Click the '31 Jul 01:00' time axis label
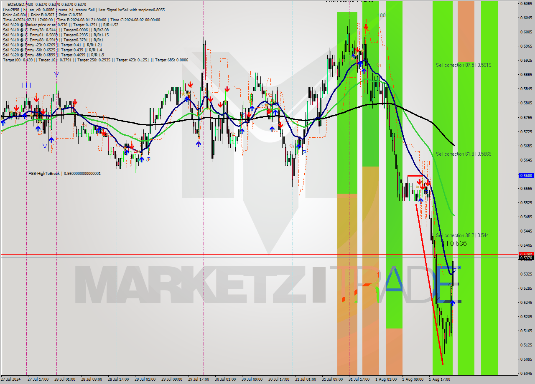 click(306, 379)
